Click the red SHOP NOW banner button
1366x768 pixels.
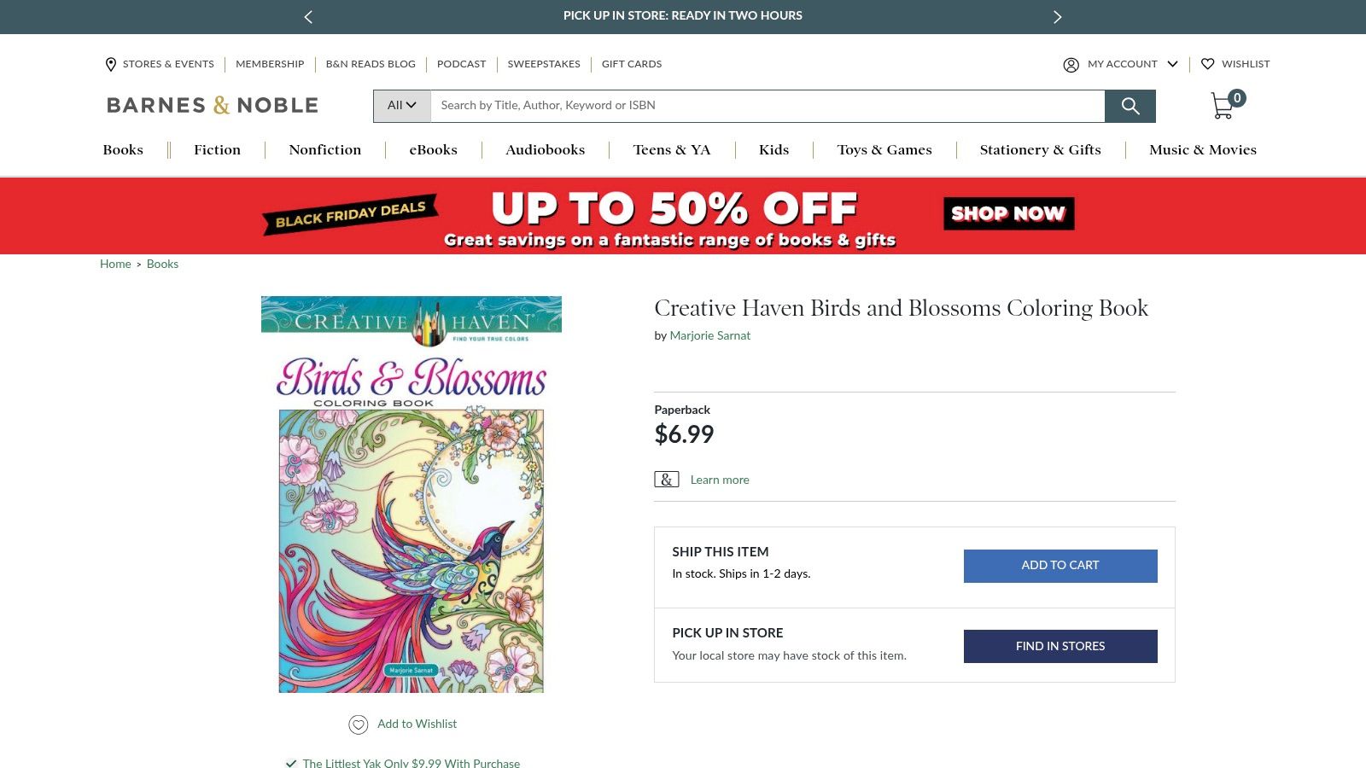pyautogui.click(x=1007, y=213)
